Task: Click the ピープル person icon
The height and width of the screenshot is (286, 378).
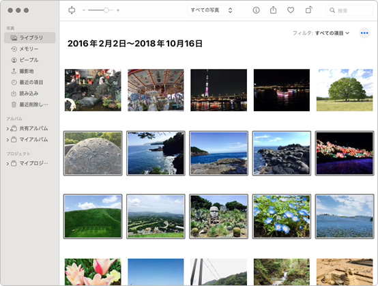Action: (14, 60)
